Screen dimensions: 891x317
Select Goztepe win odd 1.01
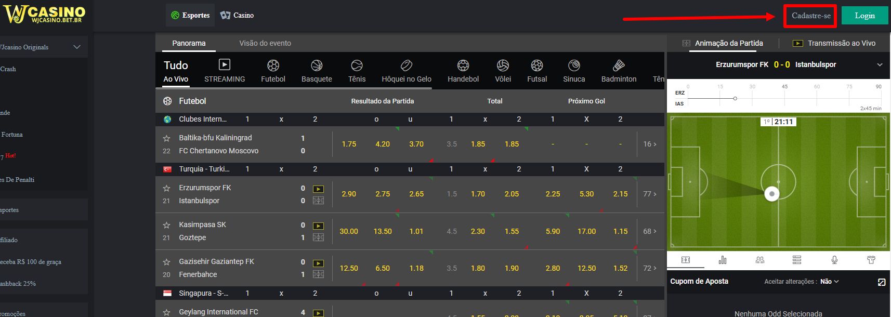tap(416, 231)
